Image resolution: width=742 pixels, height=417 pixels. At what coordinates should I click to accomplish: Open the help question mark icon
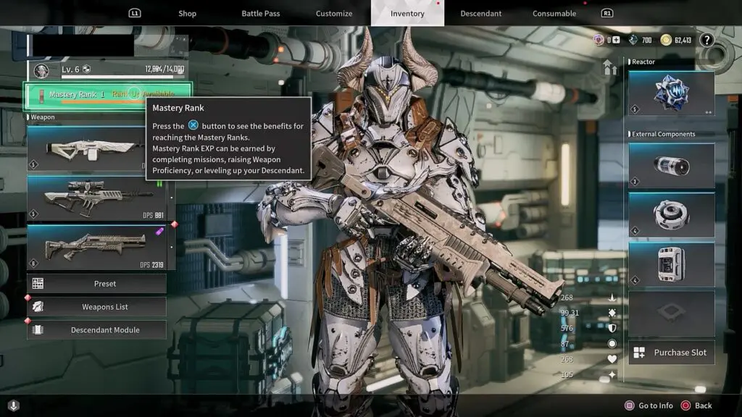pyautogui.click(x=707, y=41)
